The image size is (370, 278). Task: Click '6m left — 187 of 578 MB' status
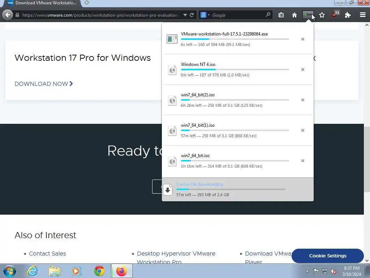(215, 75)
